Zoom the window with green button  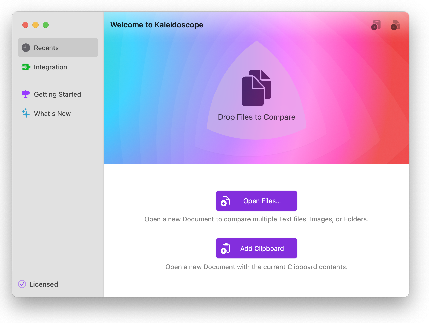pyautogui.click(x=46, y=25)
